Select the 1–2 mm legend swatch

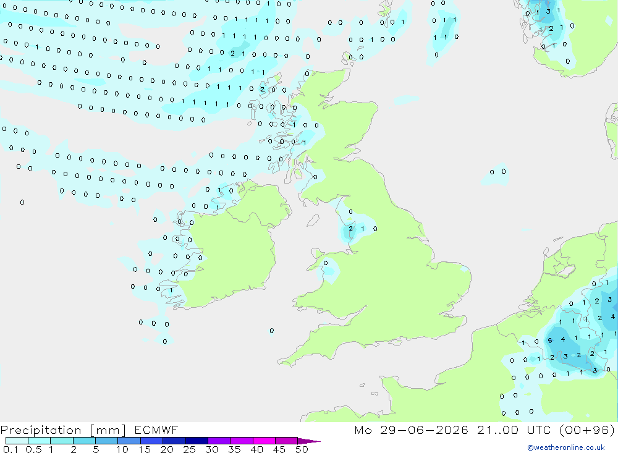click(x=62, y=441)
